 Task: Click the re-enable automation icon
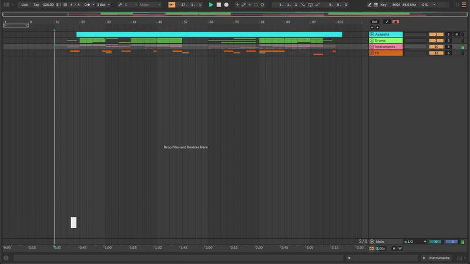250,5
